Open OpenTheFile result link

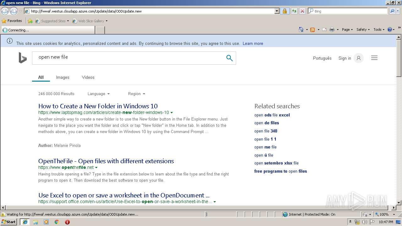pos(106,161)
